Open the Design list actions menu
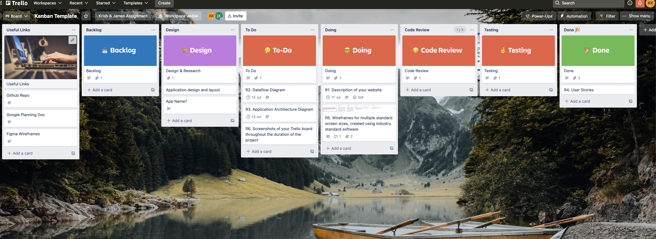656x239 pixels. pos(233,30)
